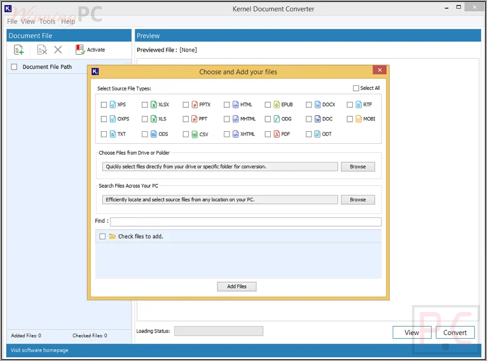Screen dimensions: 487x361
Task: Click into the Find input field
Action: tap(245, 222)
